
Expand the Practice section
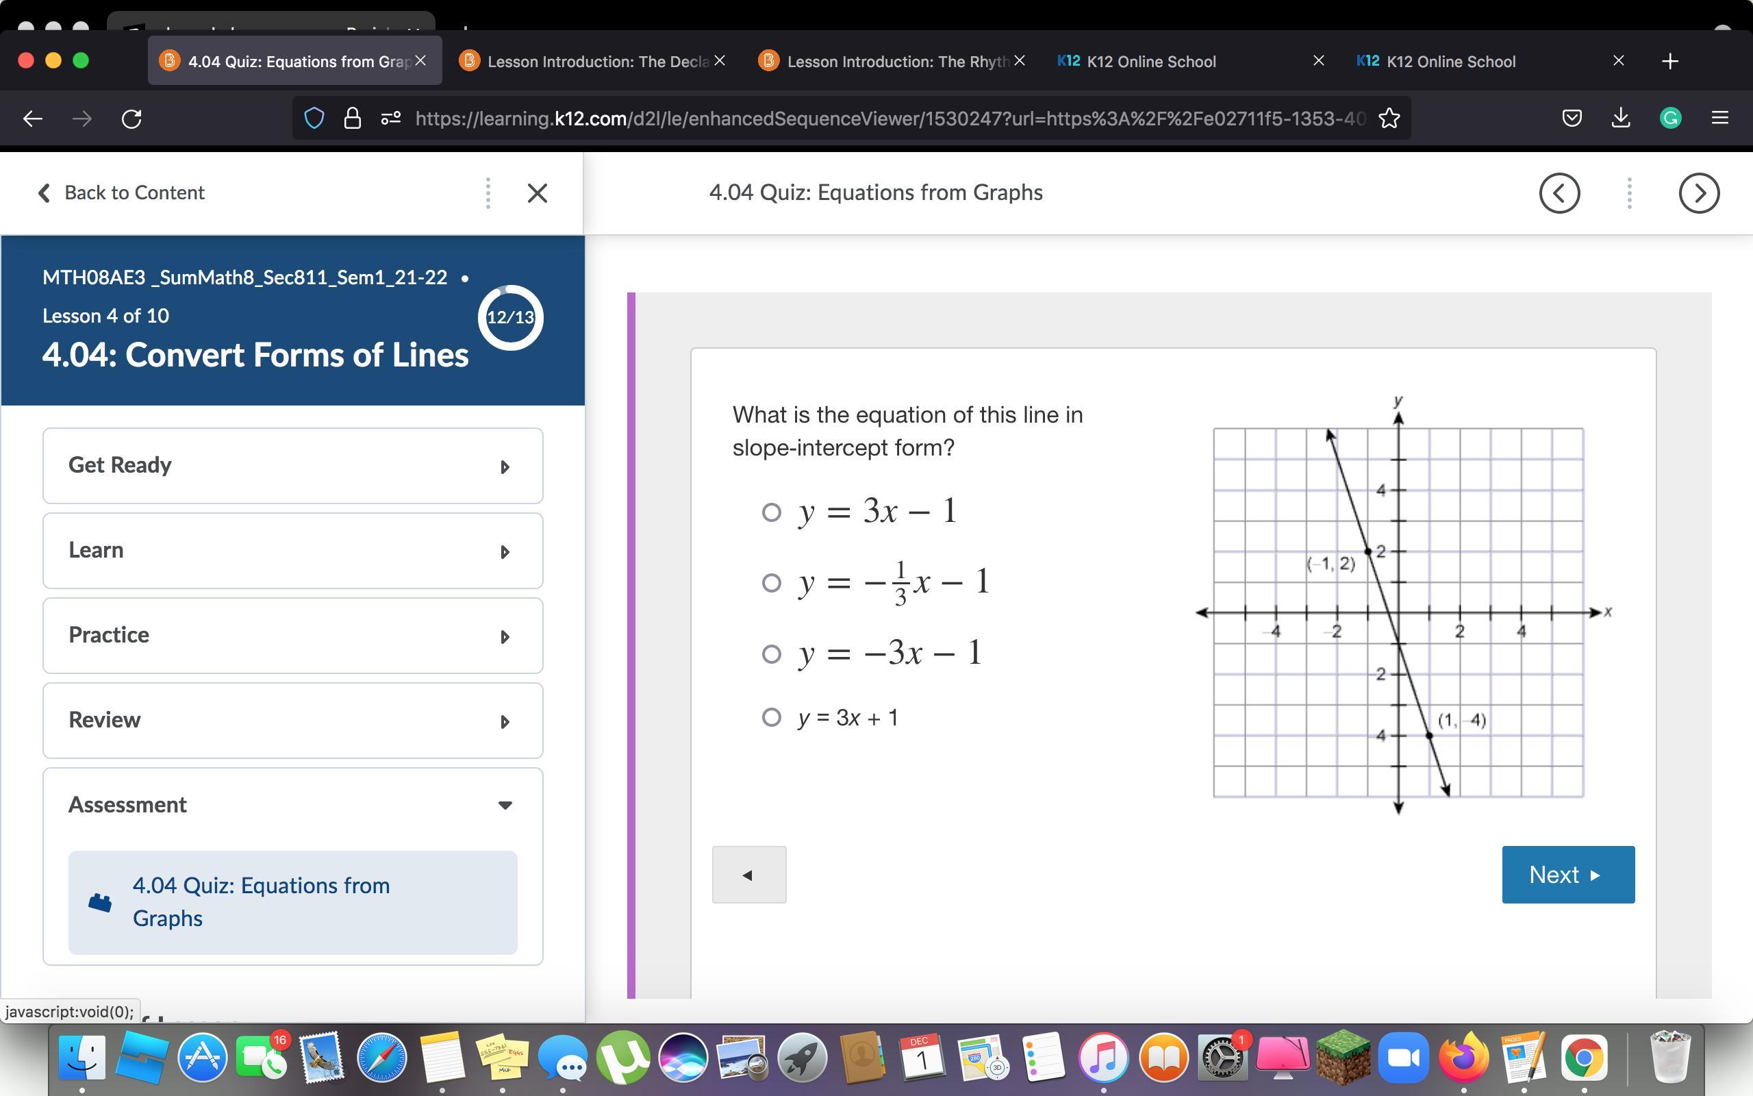point(292,636)
